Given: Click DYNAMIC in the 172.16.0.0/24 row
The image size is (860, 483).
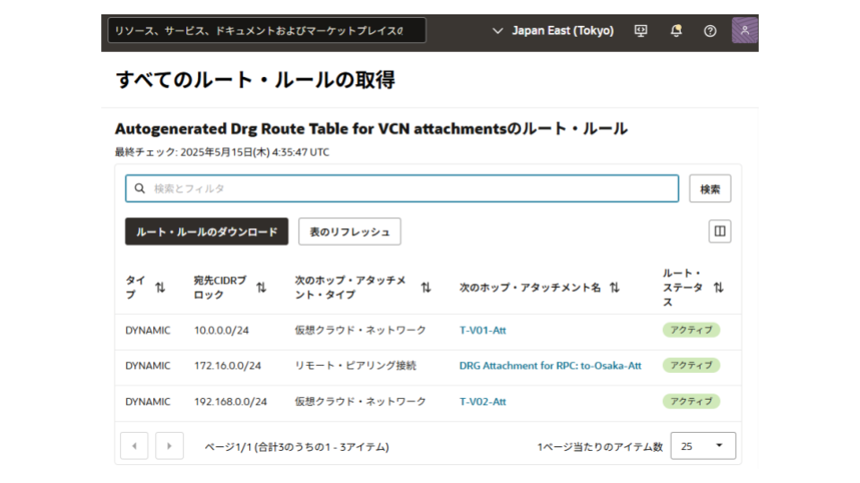Looking at the screenshot, I should tap(148, 366).
